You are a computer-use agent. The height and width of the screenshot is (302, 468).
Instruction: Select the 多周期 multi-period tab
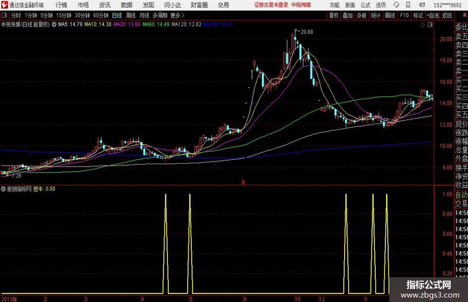pos(160,15)
